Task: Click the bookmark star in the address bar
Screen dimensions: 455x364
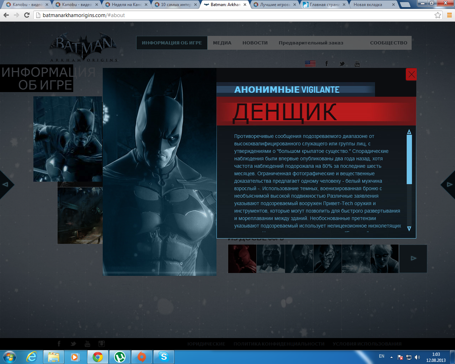Action: pyautogui.click(x=438, y=15)
